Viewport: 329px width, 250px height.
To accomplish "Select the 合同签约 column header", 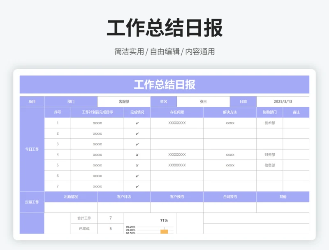I will point(230,197).
